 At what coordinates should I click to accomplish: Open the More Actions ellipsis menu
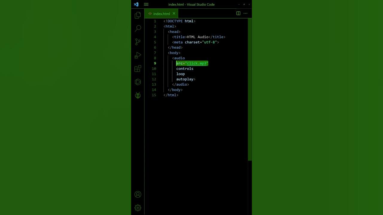click(245, 13)
